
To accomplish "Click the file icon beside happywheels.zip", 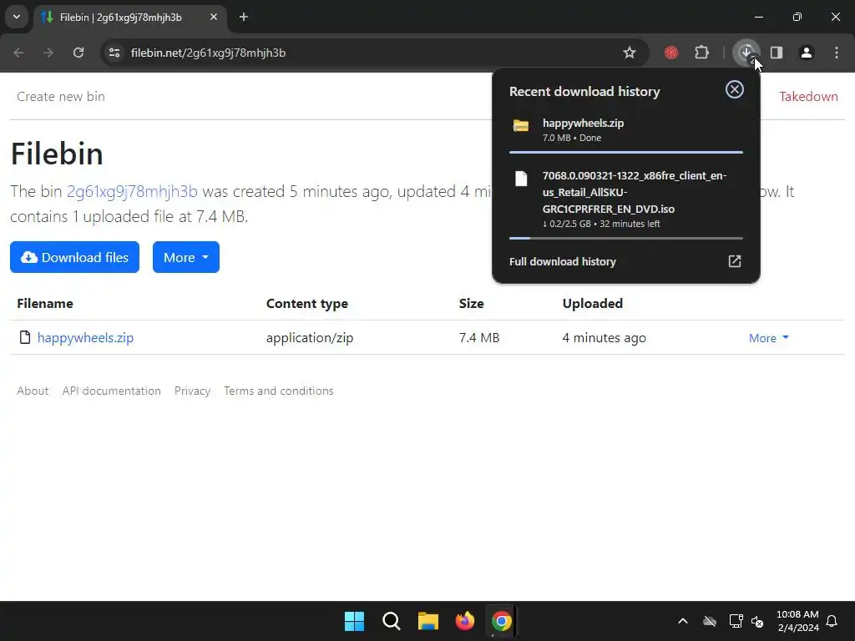I will [24, 337].
